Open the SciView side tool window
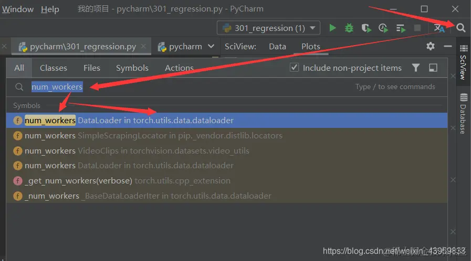Viewport: 471px width, 261px height. click(x=463, y=62)
